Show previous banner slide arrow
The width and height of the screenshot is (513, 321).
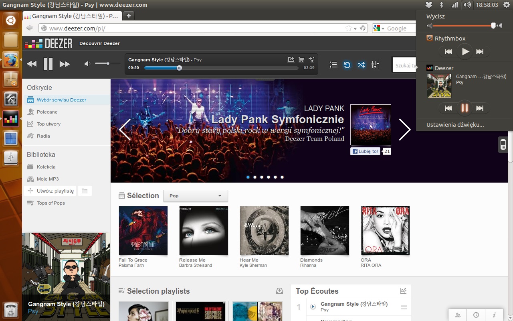(x=125, y=130)
